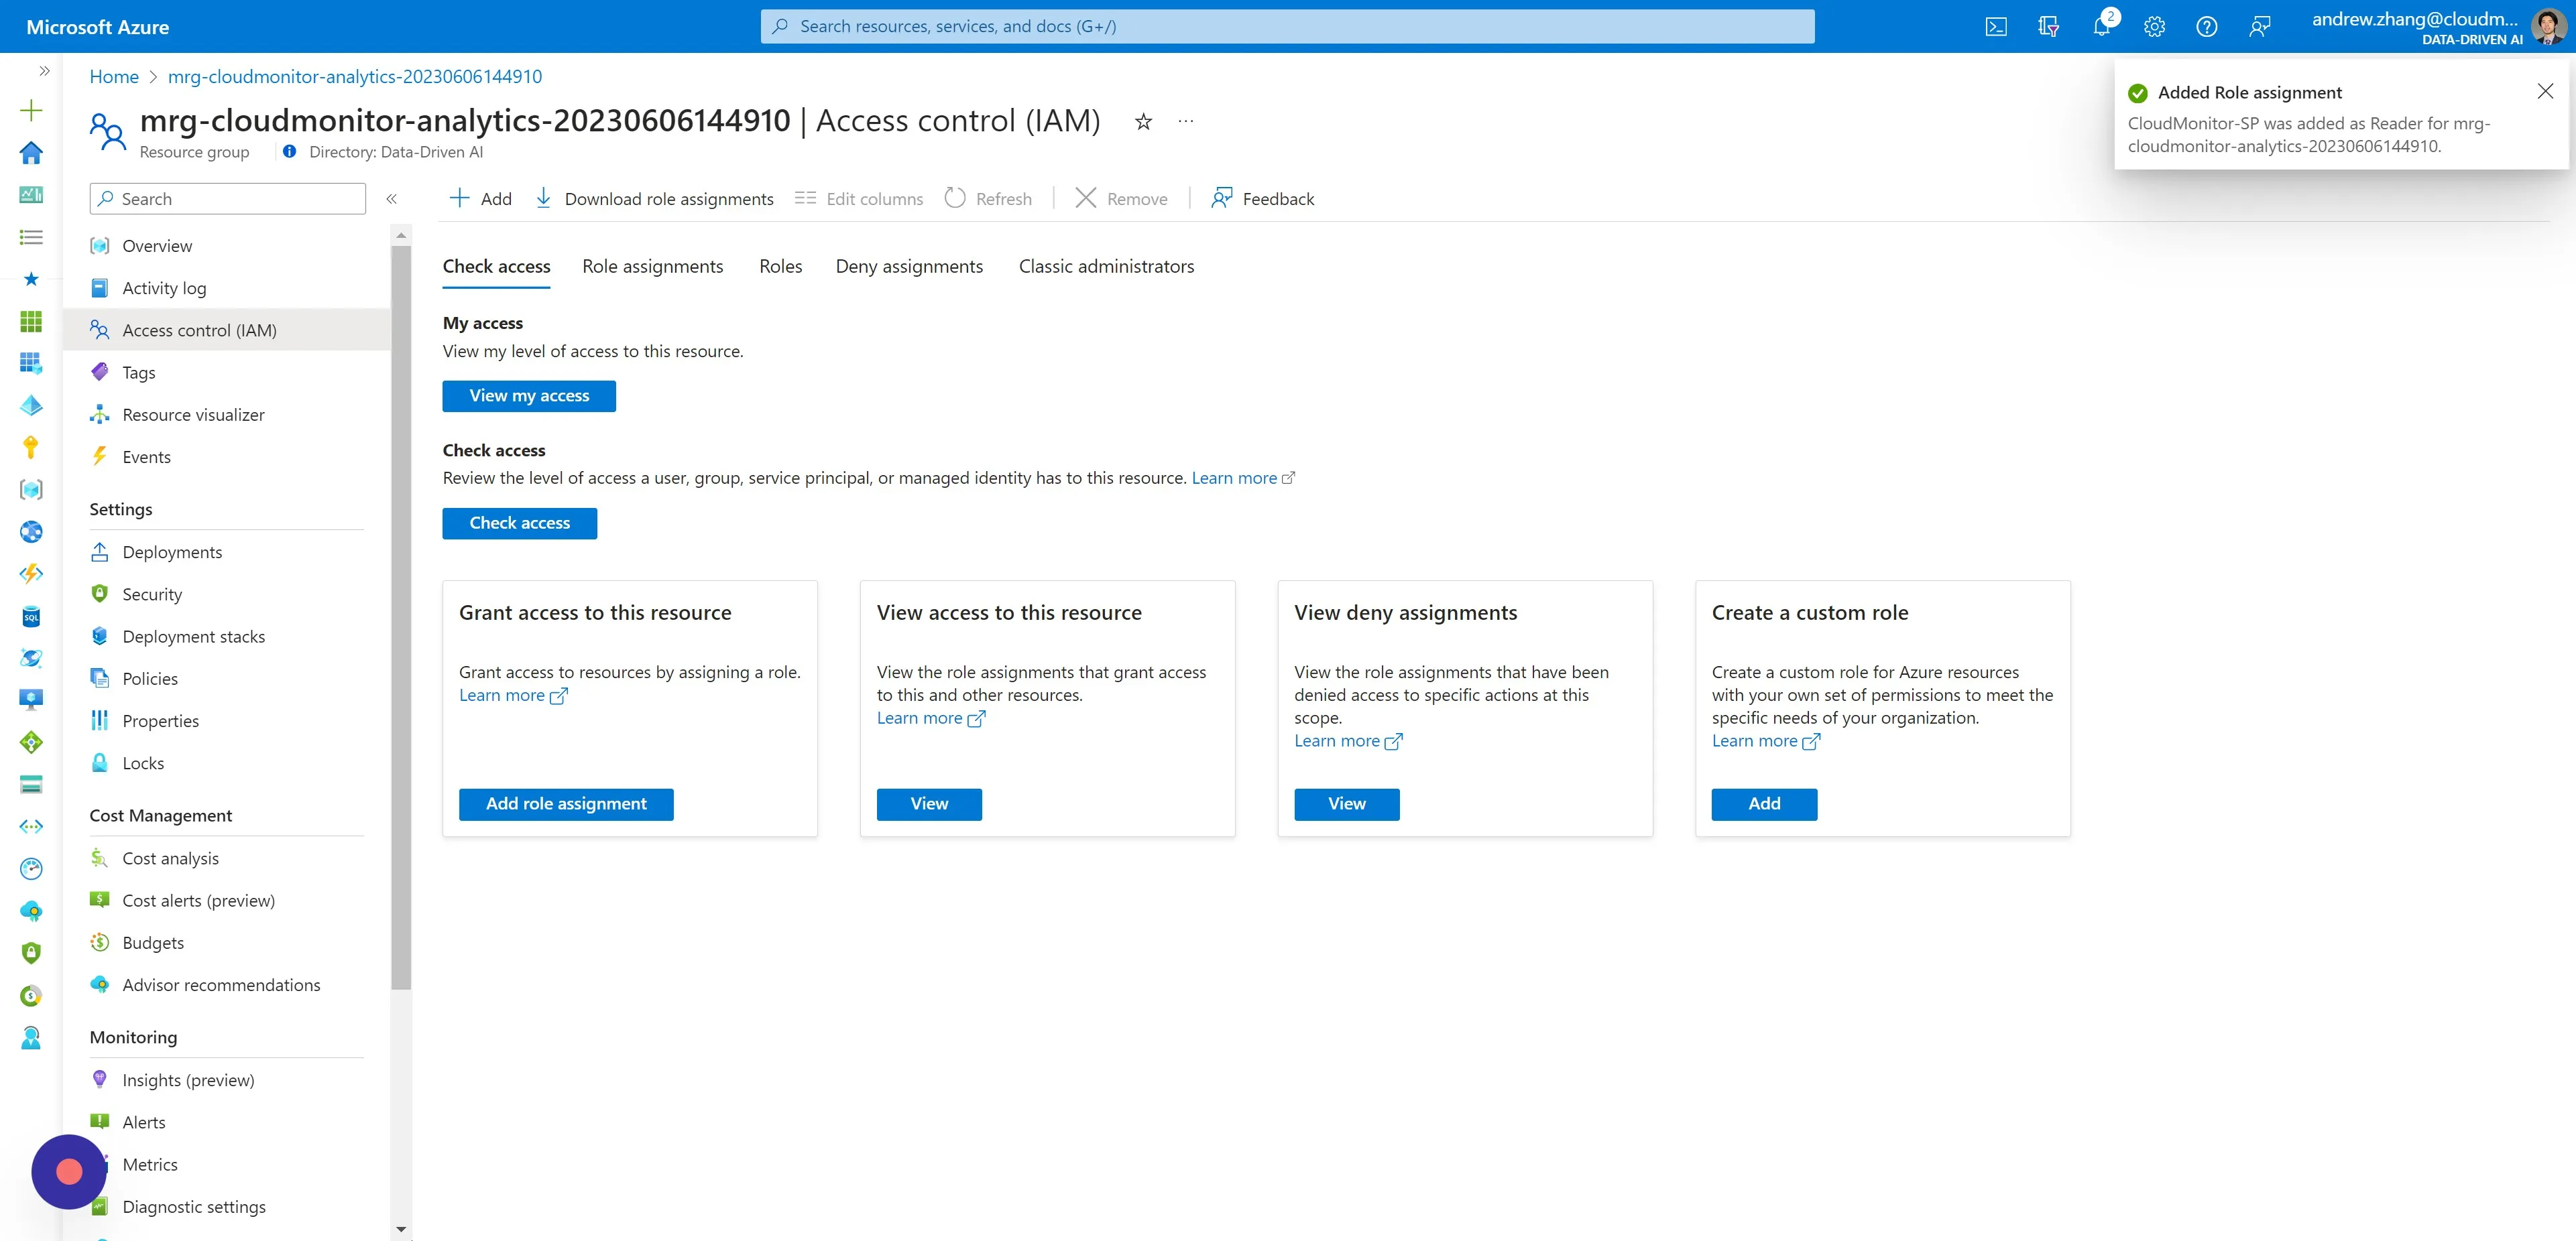Click the resource menu Search field
2576x1241 pixels.
pos(228,199)
